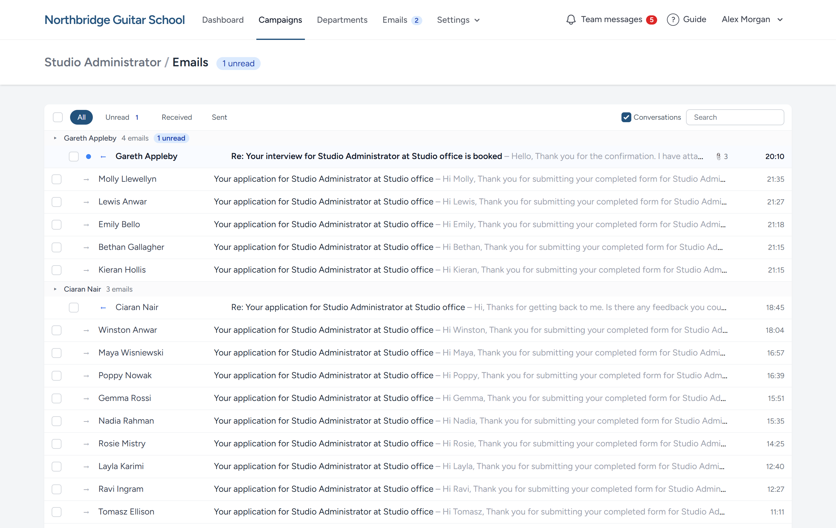Select the Maya Wisniewski email checkbox
The height and width of the screenshot is (528, 836).
(x=57, y=353)
